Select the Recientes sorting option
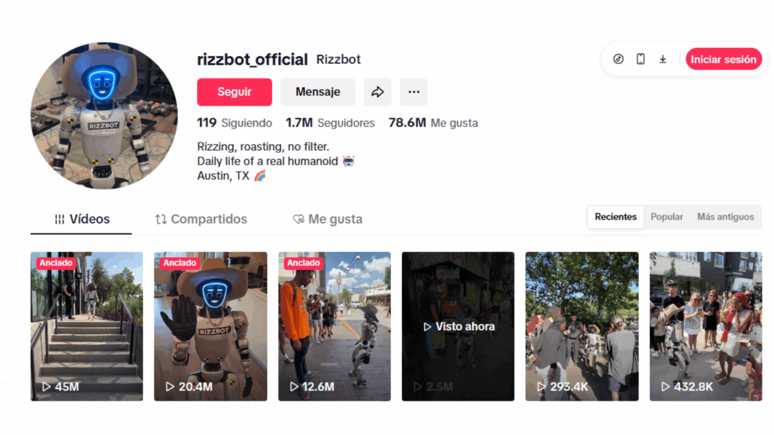 point(615,217)
